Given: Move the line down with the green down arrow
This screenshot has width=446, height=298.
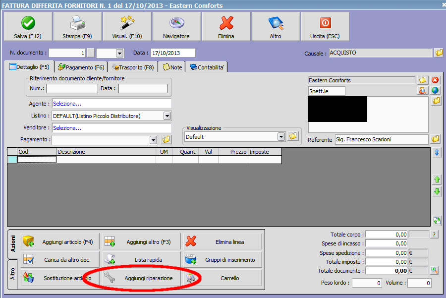Looking at the screenshot, I should point(437,191).
